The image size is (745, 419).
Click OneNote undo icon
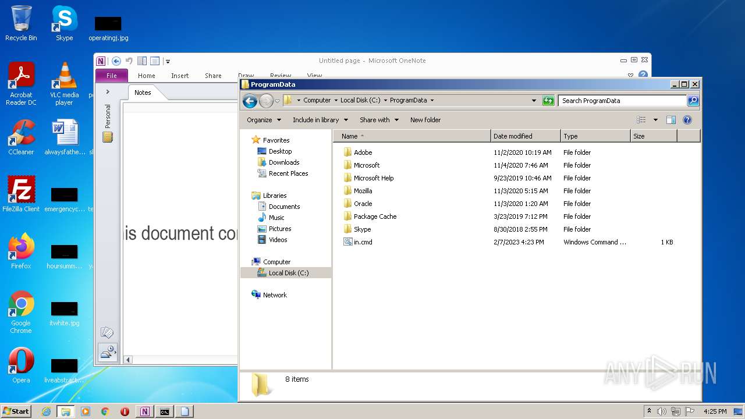(129, 61)
